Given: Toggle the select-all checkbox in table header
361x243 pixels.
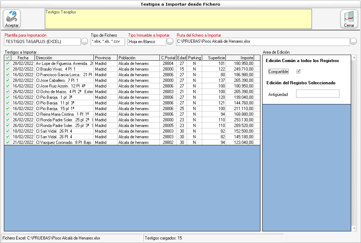Looking at the screenshot, I should coord(7,58).
